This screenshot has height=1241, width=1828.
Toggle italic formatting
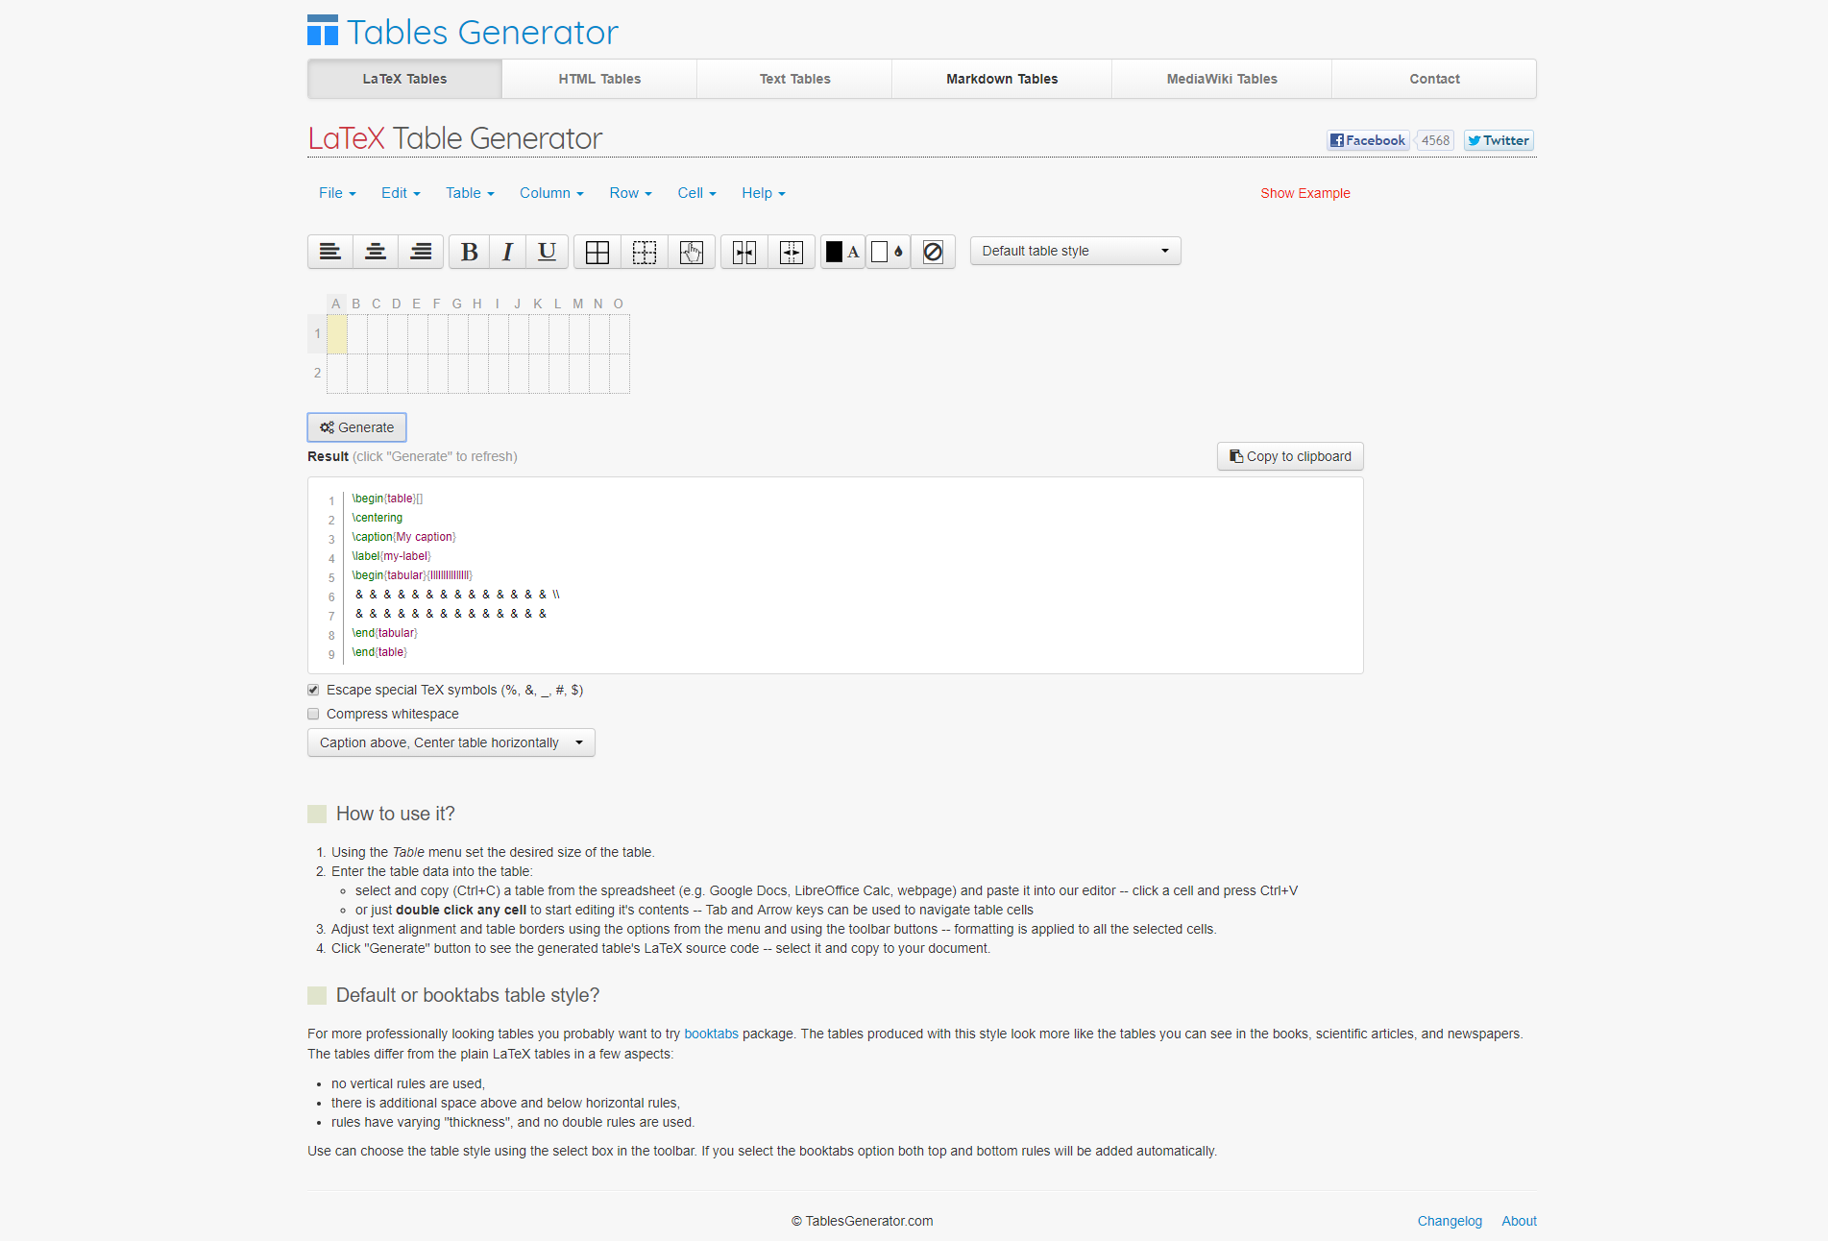508,252
